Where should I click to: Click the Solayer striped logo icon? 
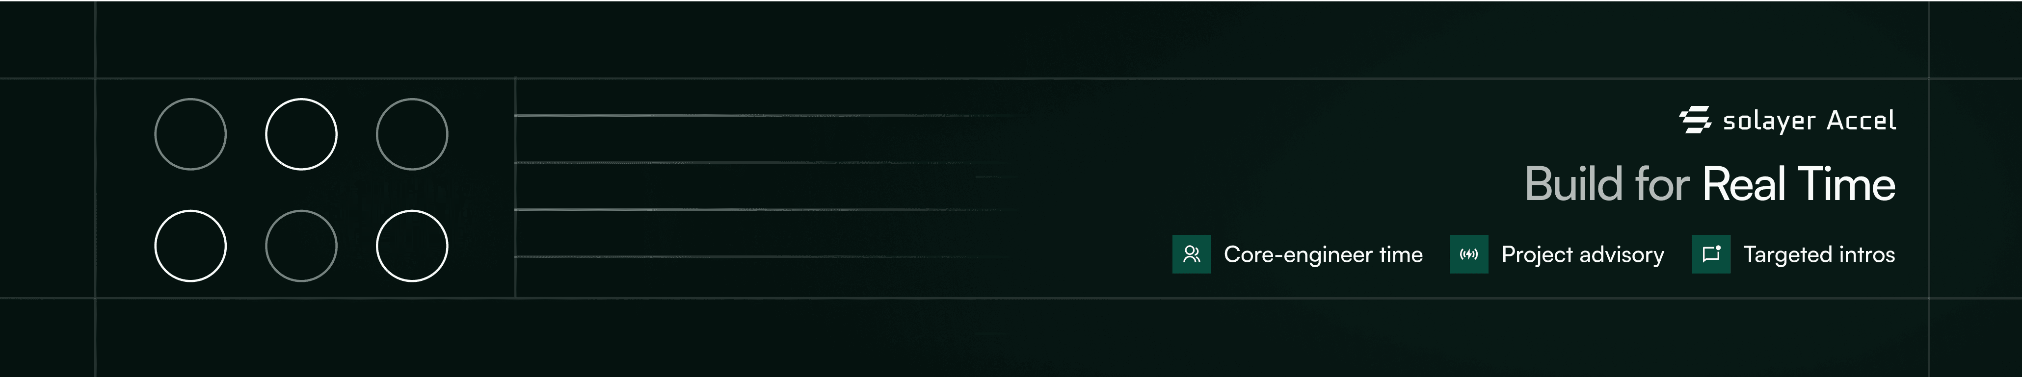click(1696, 120)
